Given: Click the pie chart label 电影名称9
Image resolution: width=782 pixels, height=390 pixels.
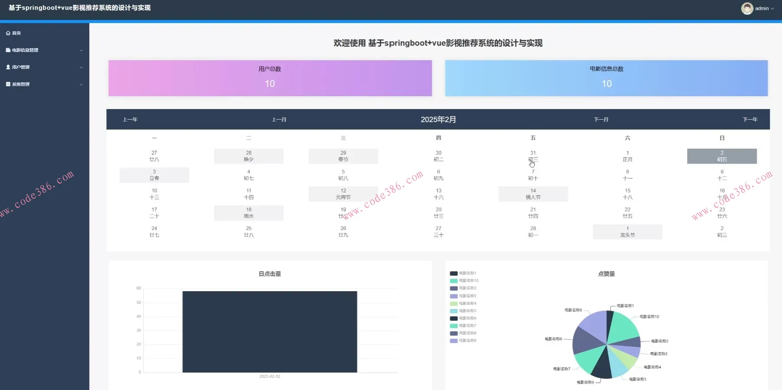Looking at the screenshot, I should coord(573,310).
